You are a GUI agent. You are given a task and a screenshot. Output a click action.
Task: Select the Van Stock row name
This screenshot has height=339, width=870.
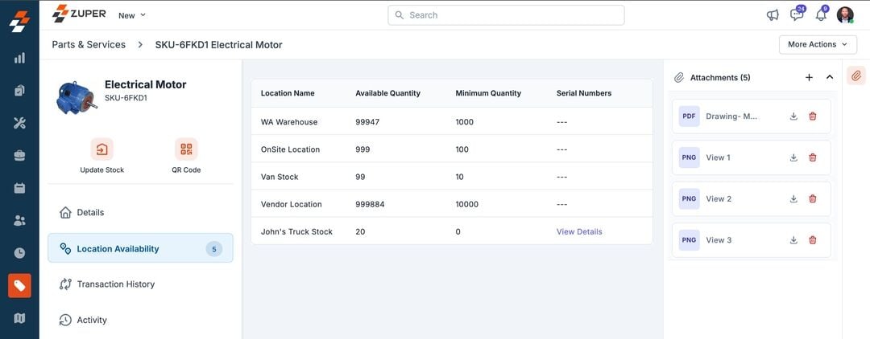(280, 177)
